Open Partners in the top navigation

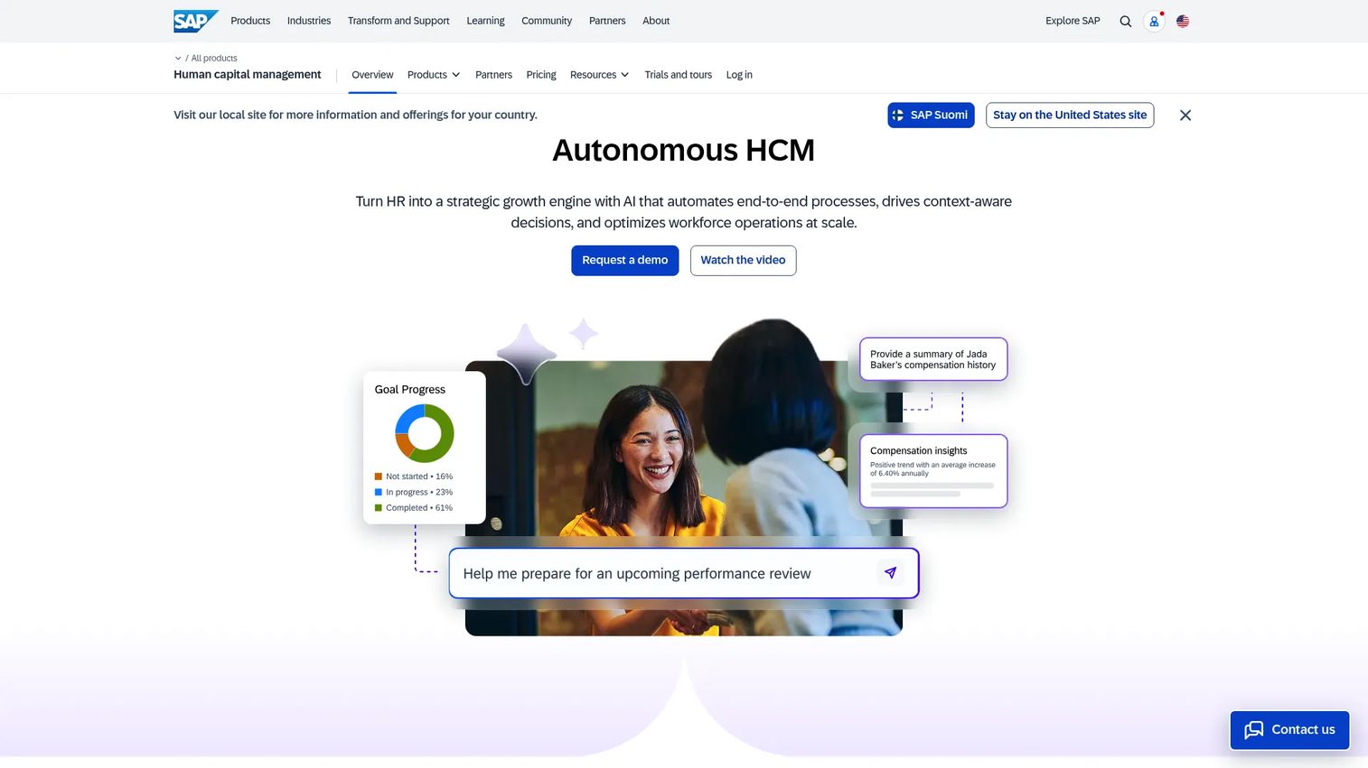coord(607,21)
